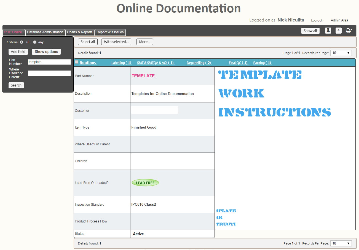Collapse panel with double-chevron up icon

[339, 31]
